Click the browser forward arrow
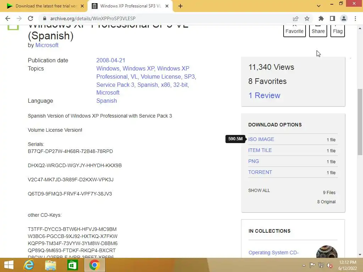This screenshot has width=363, height=272. click(x=19, y=18)
